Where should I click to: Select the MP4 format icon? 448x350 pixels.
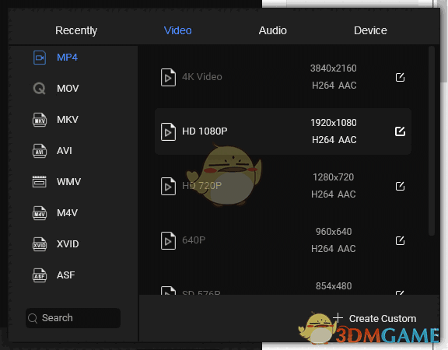coord(40,58)
